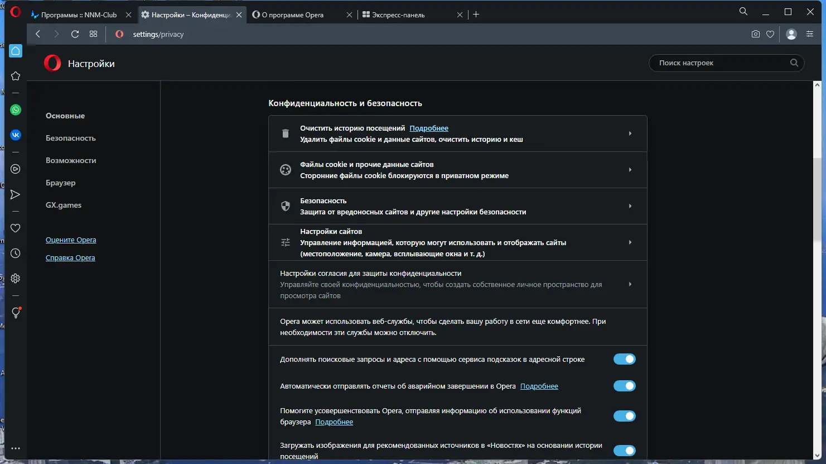This screenshot has width=826, height=464.
Task: Open the history clock icon in sidebar
Action: [16, 253]
